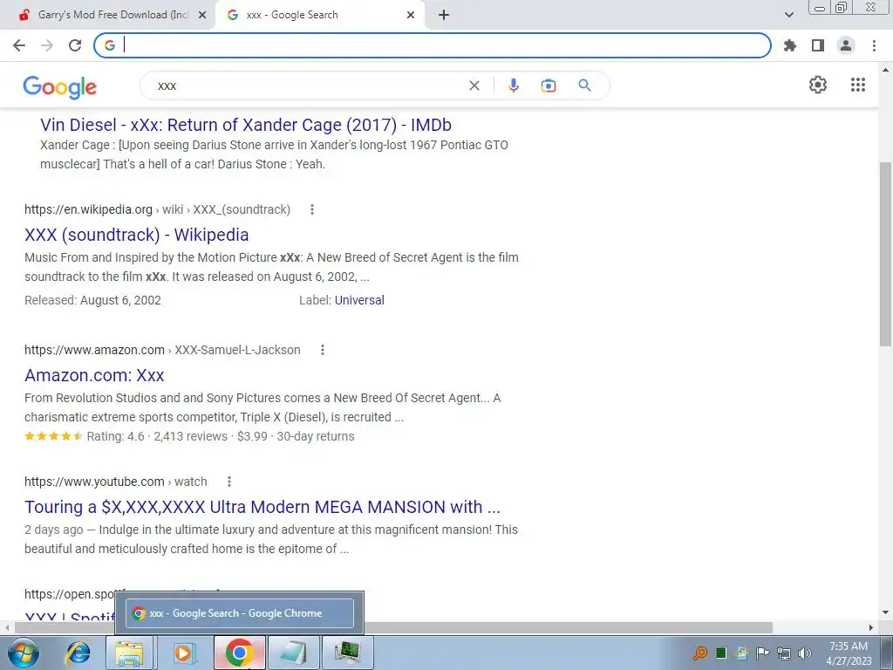Open the Vin Diesel IMDb result
Image resolution: width=893 pixels, height=670 pixels.
coord(245,125)
